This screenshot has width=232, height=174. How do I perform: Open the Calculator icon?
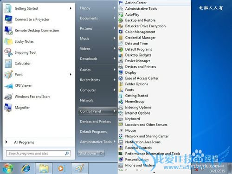tap(8, 64)
